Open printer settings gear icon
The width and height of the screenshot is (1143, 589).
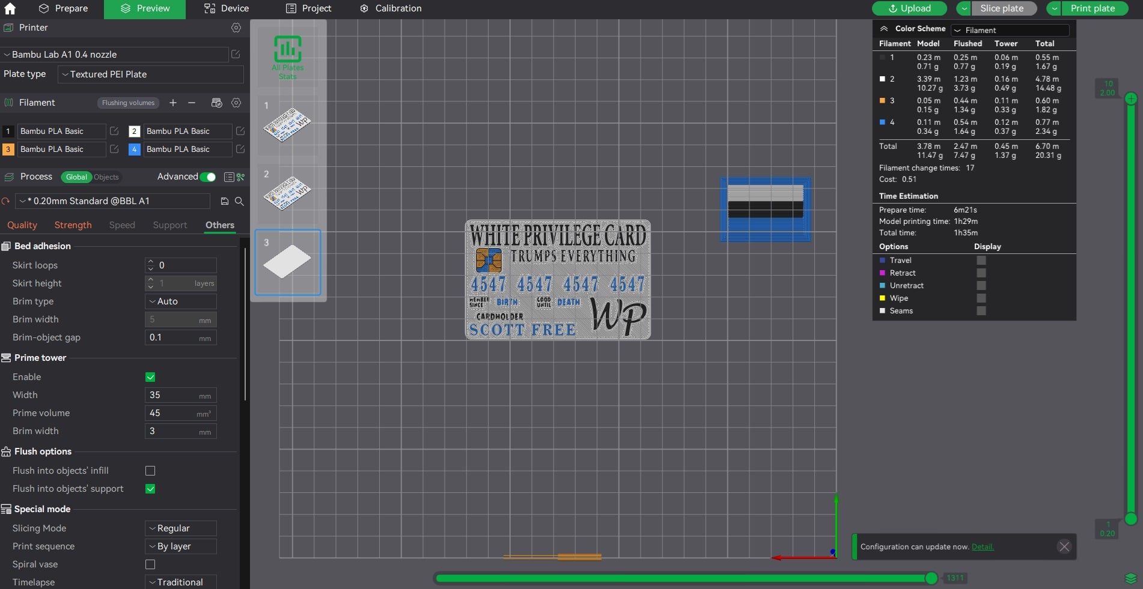[x=236, y=28]
